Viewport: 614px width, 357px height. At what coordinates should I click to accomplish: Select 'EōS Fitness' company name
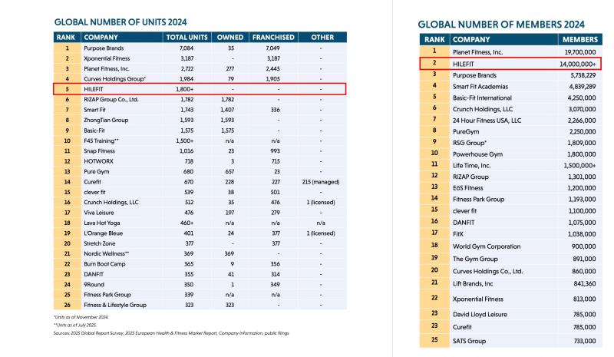(x=468, y=188)
